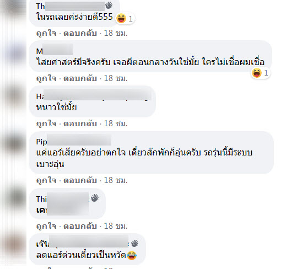Click the waving hand badge beside Th's name

[x=109, y=6]
